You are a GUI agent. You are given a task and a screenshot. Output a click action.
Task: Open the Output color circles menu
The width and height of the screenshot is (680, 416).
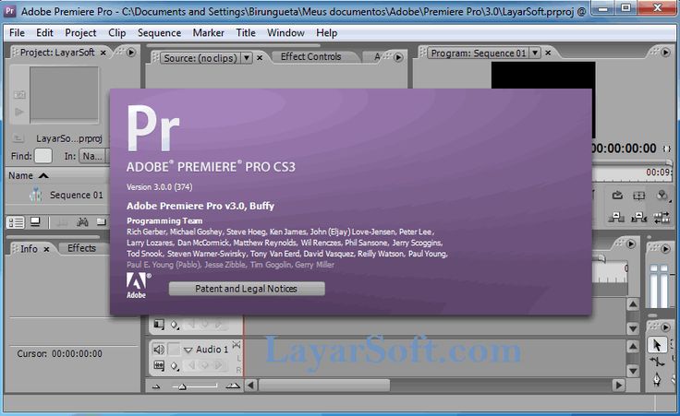click(662, 196)
